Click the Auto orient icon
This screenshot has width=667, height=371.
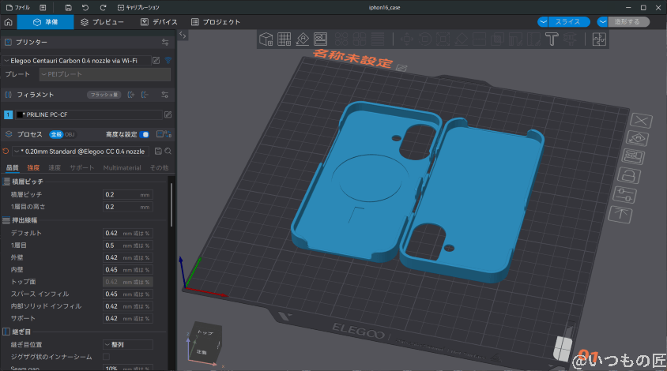[303, 39]
